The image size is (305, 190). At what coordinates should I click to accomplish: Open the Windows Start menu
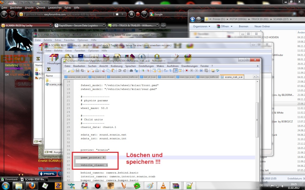[x=5, y=186]
